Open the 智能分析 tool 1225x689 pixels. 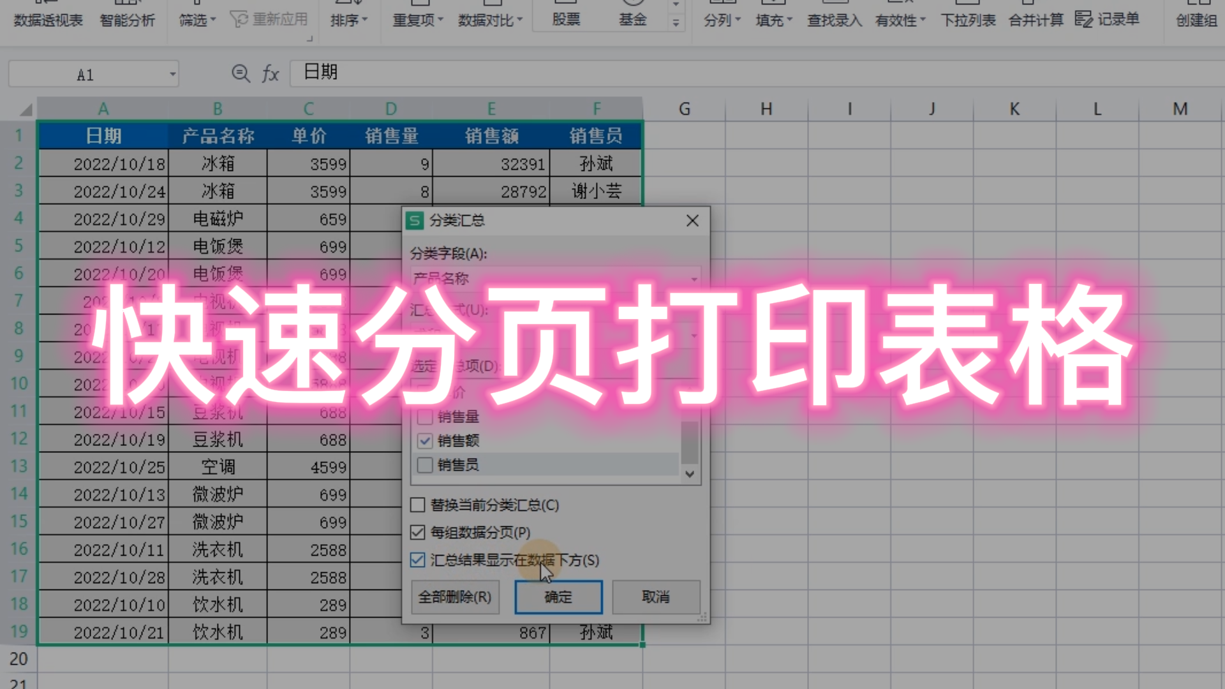(x=128, y=20)
